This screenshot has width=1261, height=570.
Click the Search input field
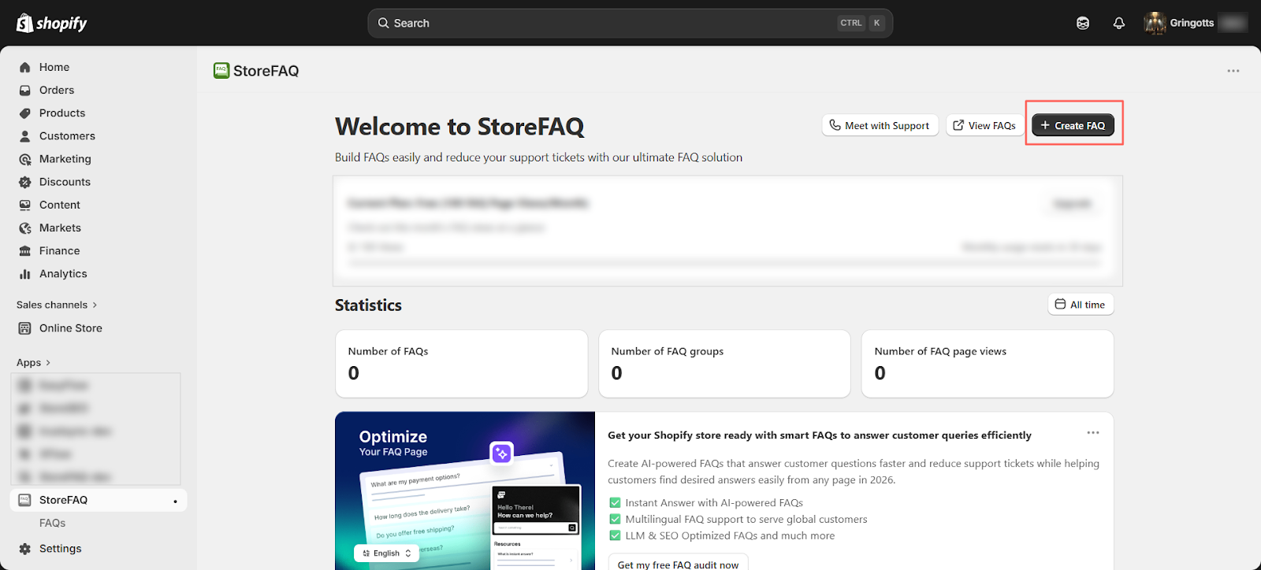(x=630, y=23)
